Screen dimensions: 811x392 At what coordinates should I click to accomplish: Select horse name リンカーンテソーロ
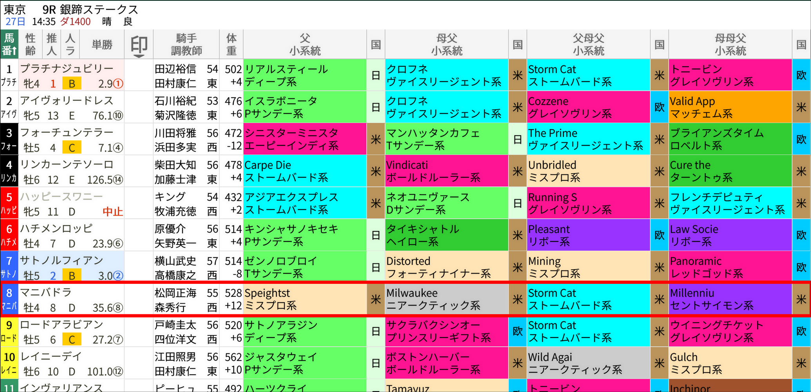pos(67,165)
